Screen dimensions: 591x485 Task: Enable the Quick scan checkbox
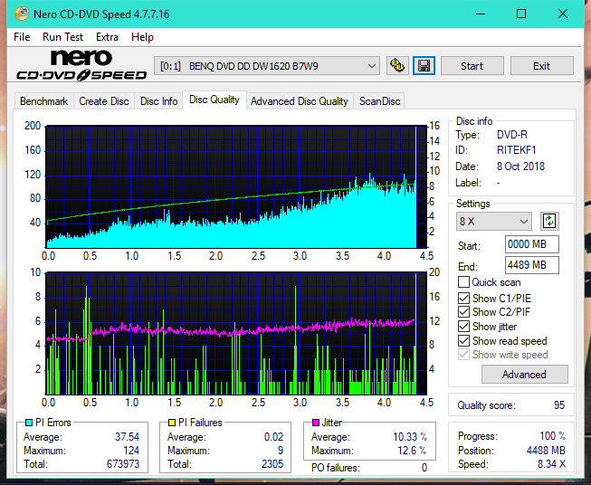tap(463, 282)
